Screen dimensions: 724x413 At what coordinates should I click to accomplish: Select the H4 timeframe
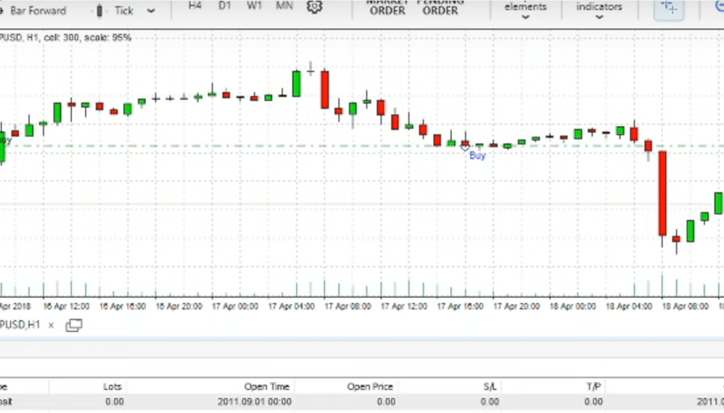coord(195,6)
